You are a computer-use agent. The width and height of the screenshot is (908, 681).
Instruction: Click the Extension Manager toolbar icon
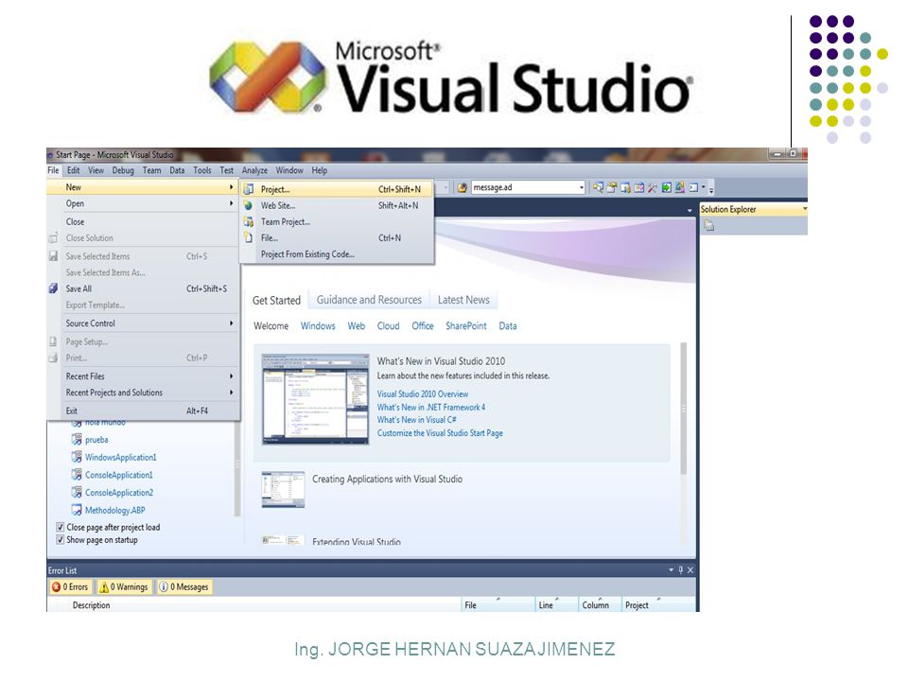(x=680, y=187)
